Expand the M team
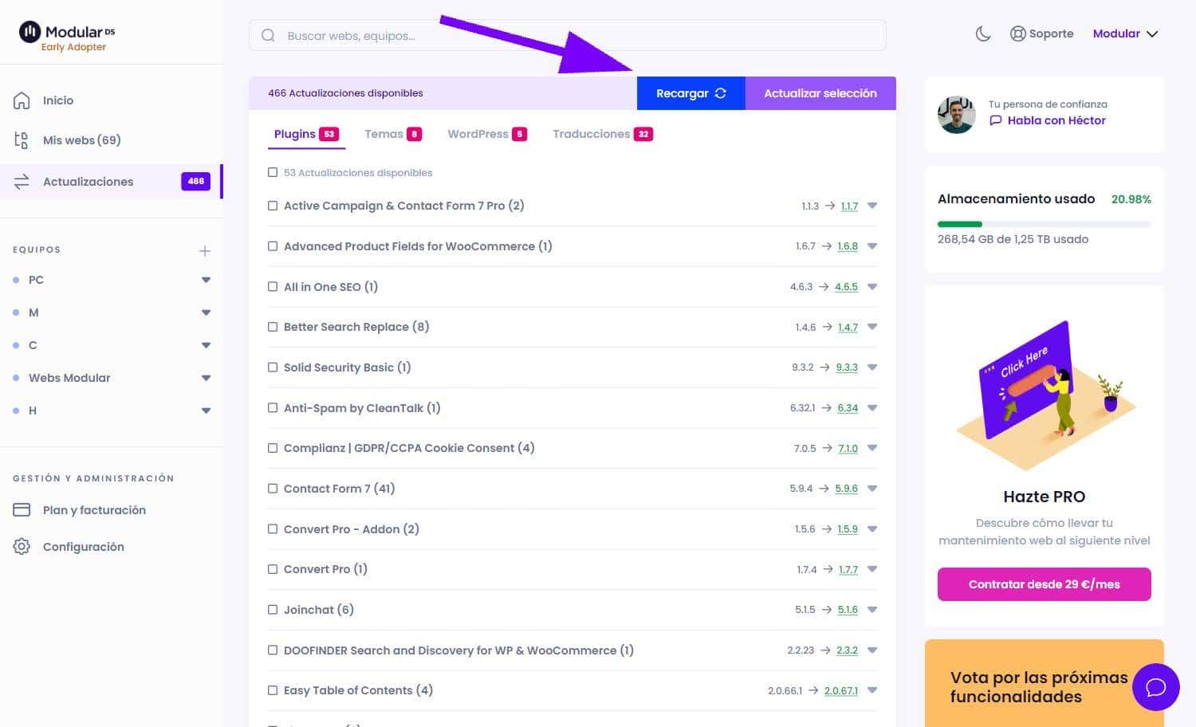 206,312
